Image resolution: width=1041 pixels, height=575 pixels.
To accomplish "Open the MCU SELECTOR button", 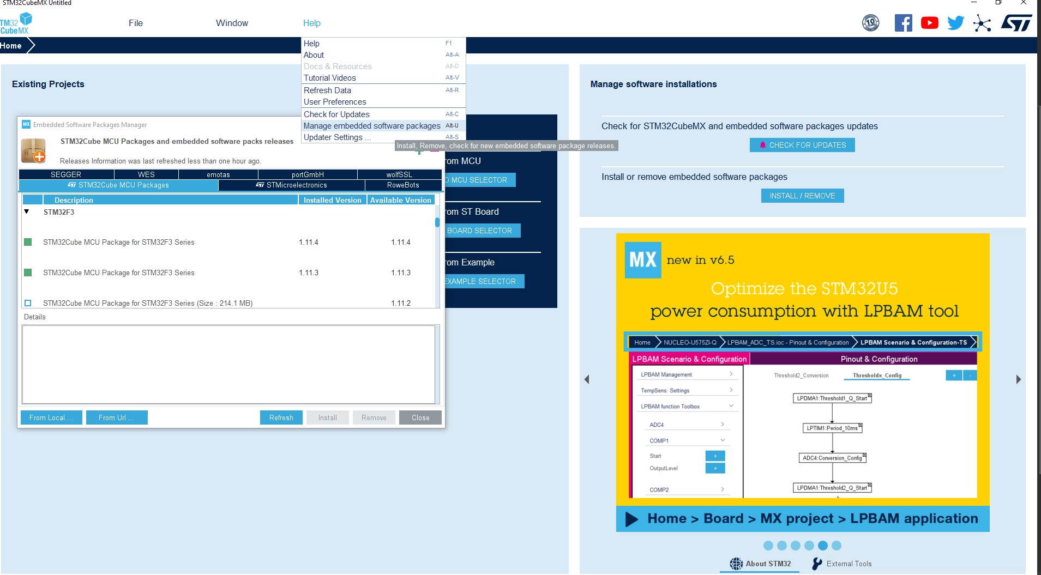I will (479, 180).
